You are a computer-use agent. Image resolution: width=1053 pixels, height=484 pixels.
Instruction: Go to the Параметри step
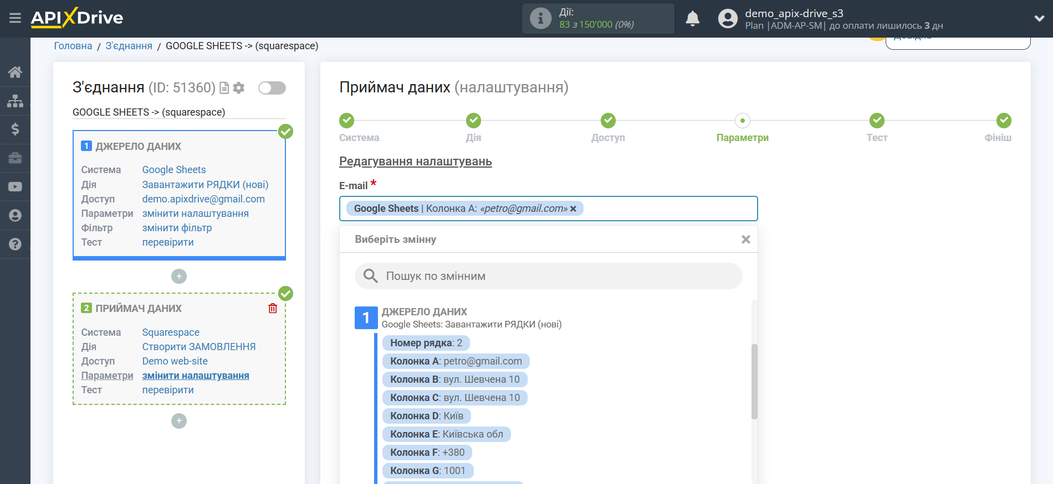(742, 121)
